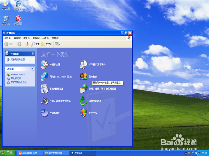Open the 安全中心 shield icon
The height and width of the screenshot is (156, 209).
[83, 113]
